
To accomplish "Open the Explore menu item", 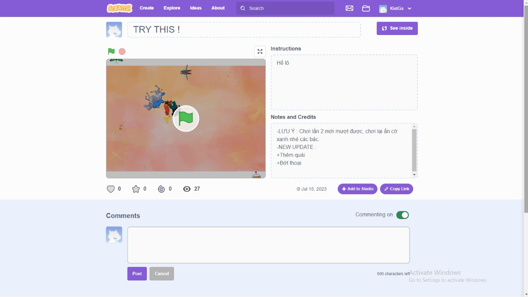I will tap(172, 8).
